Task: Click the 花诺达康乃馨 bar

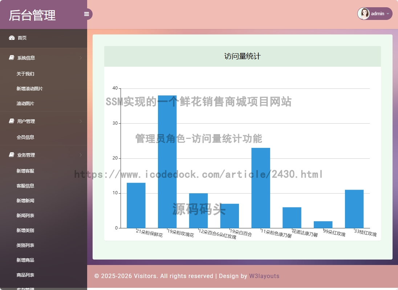Action: 292,217
